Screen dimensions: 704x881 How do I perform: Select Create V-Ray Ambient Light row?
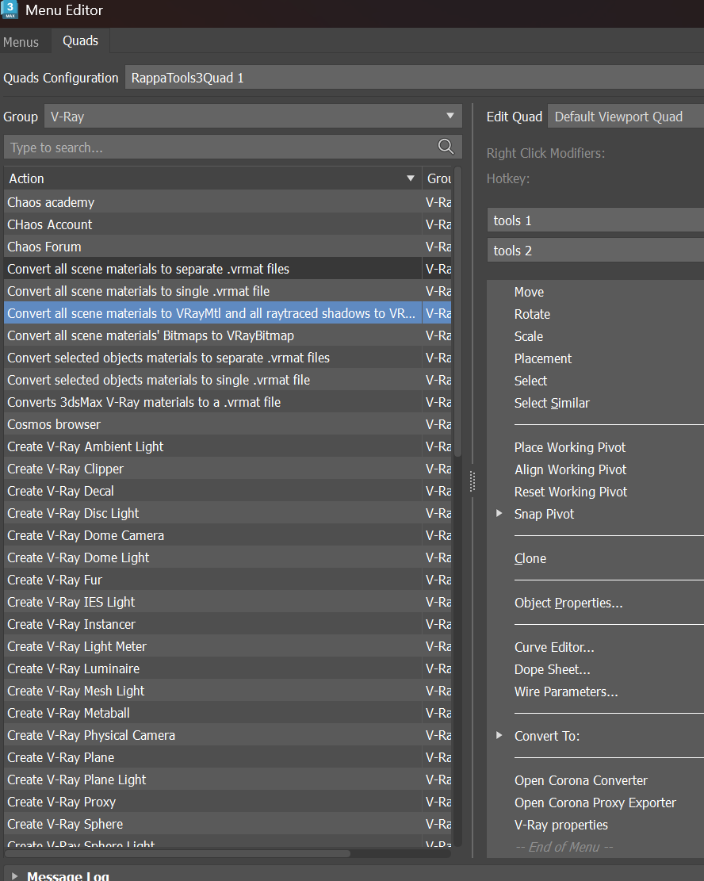[228, 446]
